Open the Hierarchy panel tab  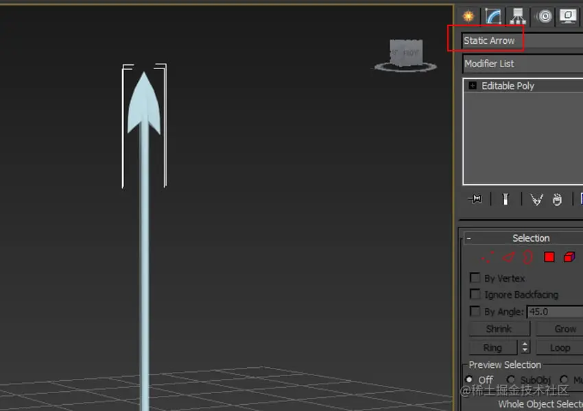[518, 16]
